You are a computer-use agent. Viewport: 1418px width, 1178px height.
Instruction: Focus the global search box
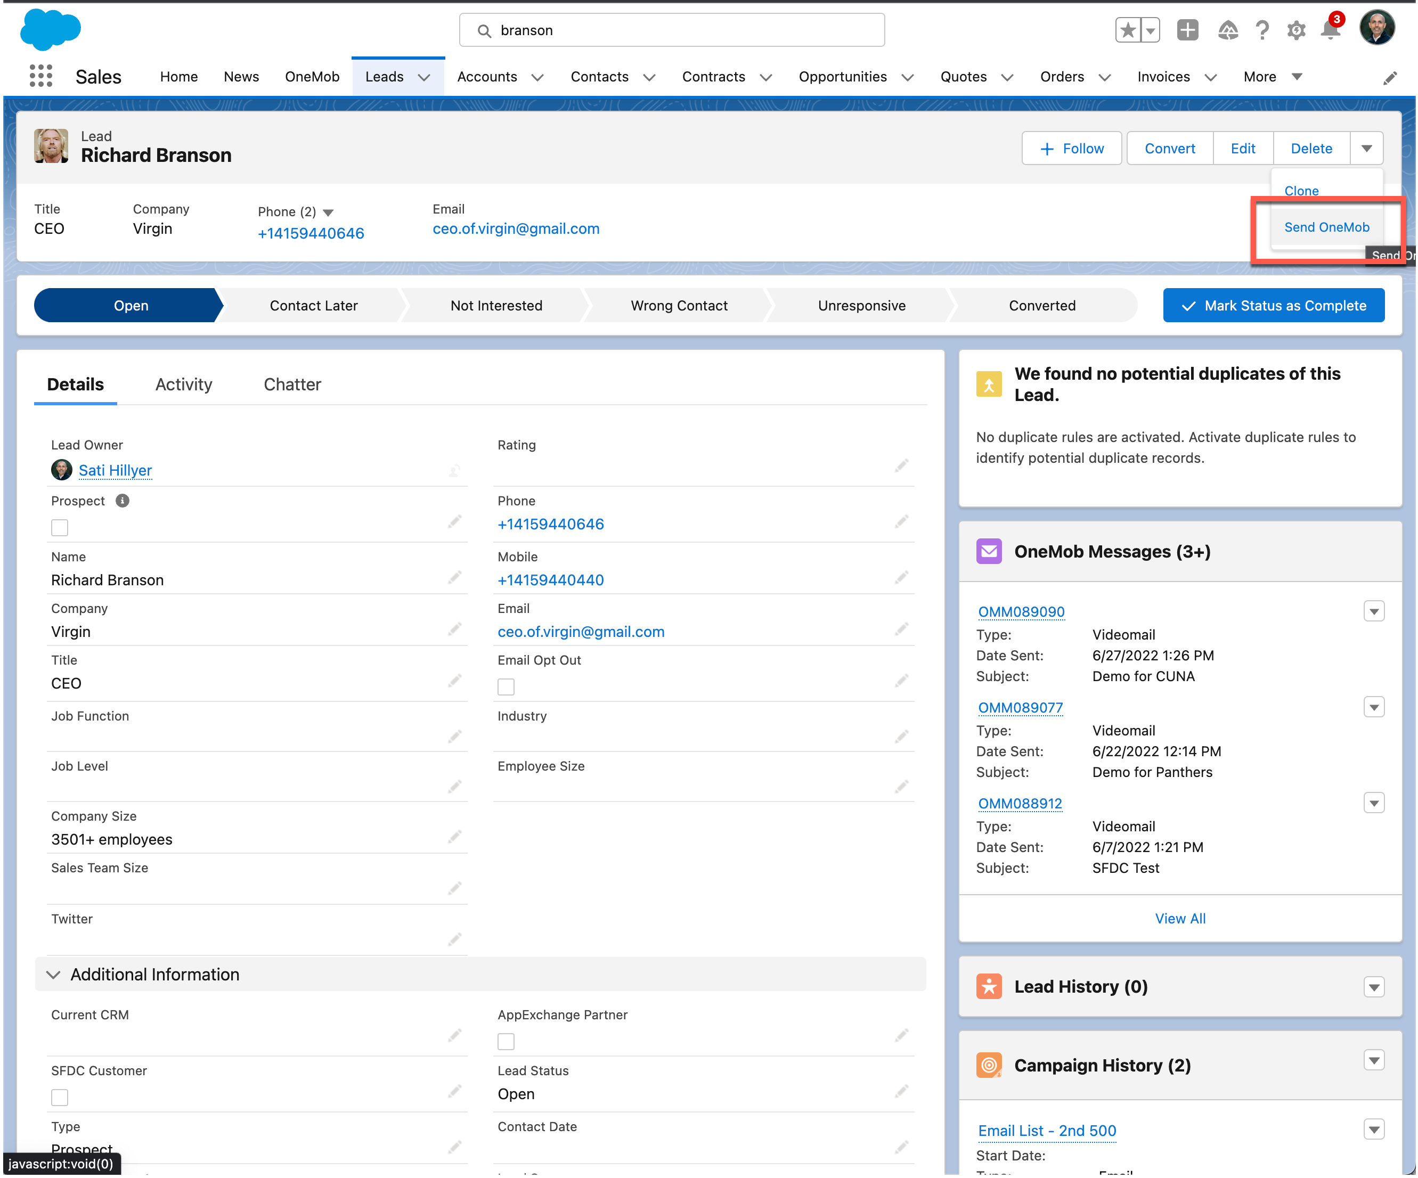point(672,30)
